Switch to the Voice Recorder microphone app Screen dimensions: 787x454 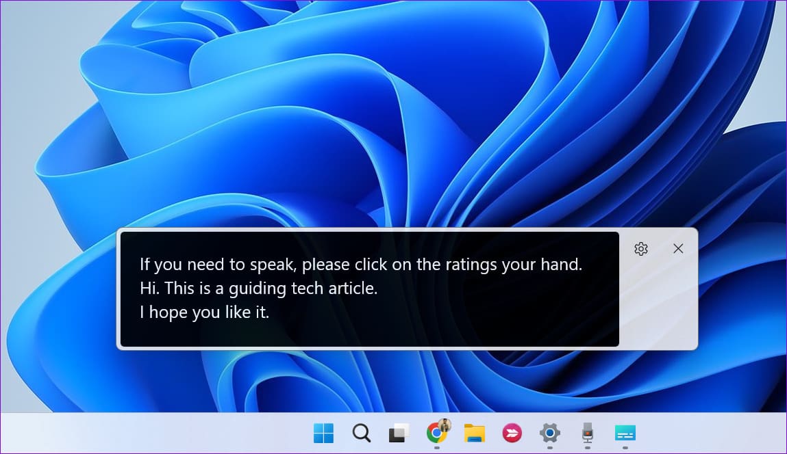pos(587,433)
